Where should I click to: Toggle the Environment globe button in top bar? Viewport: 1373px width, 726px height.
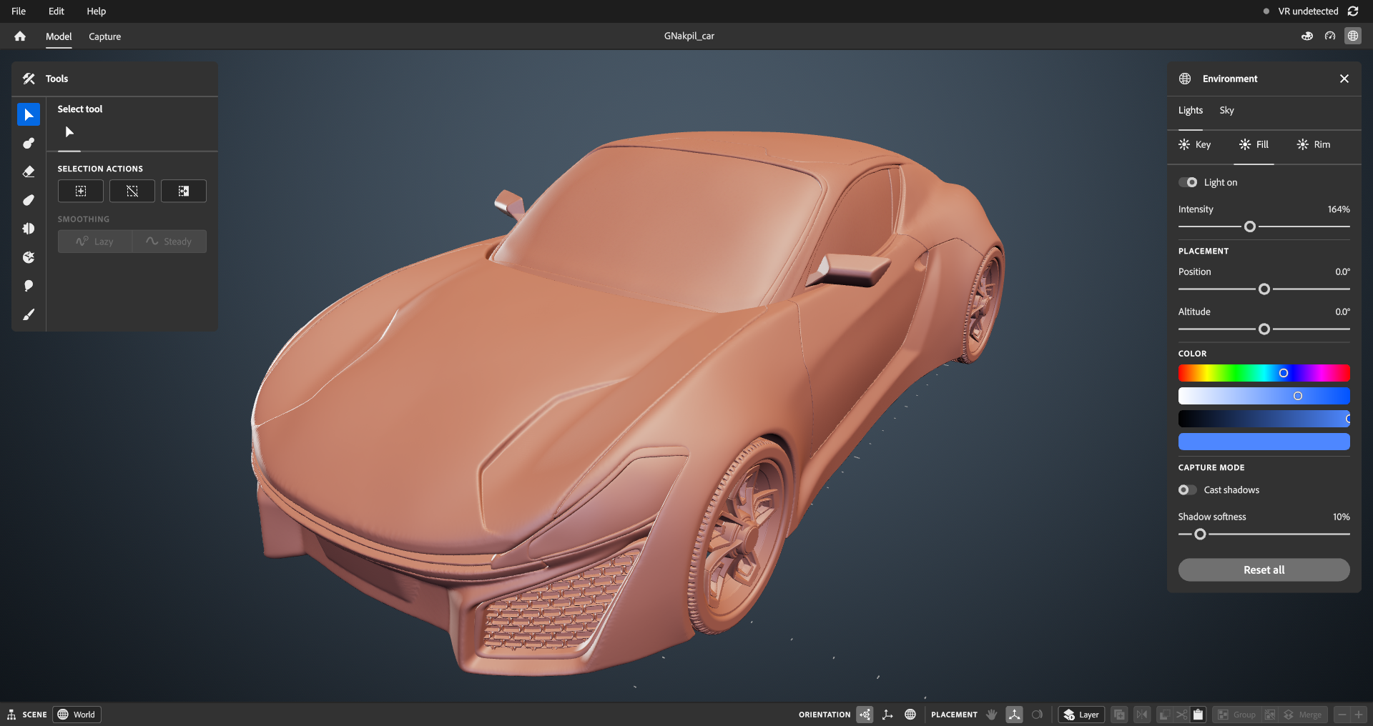click(1353, 36)
